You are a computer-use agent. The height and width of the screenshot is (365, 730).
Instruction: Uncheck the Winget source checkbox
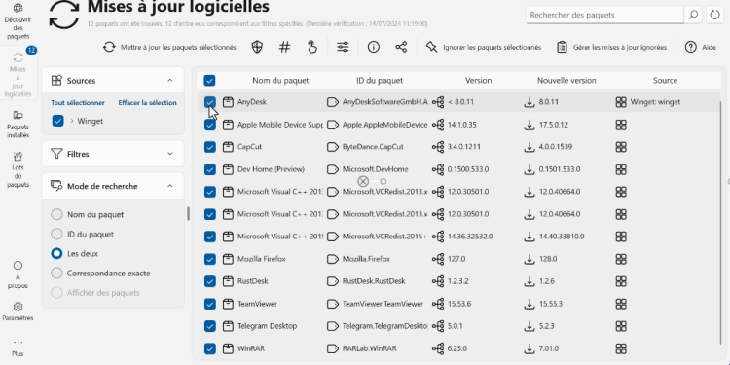tap(57, 121)
